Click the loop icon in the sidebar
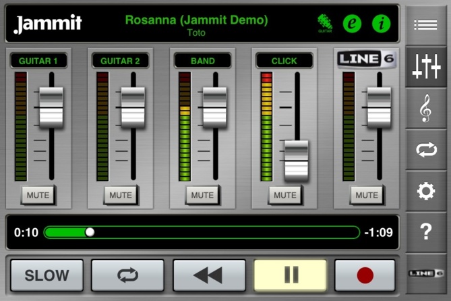The width and height of the screenshot is (451, 301). tap(425, 150)
